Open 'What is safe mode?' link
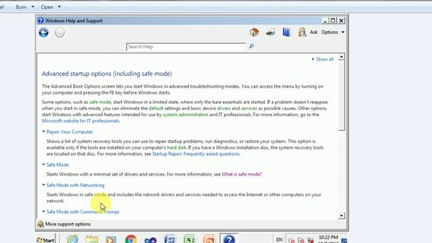The height and width of the screenshot is (243, 432). 242,174
